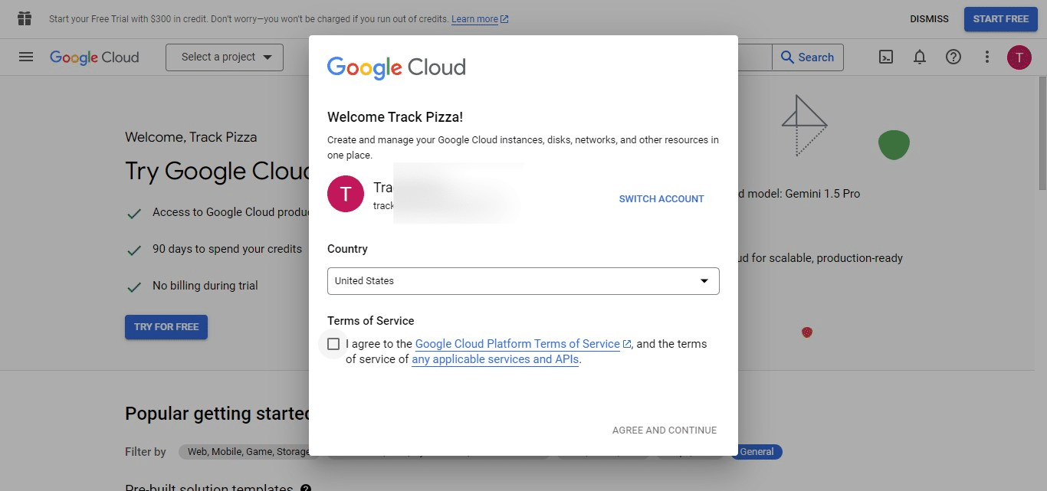The image size is (1047, 491).
Task: Click the TRY FOR FREE button
Action: (x=166, y=326)
